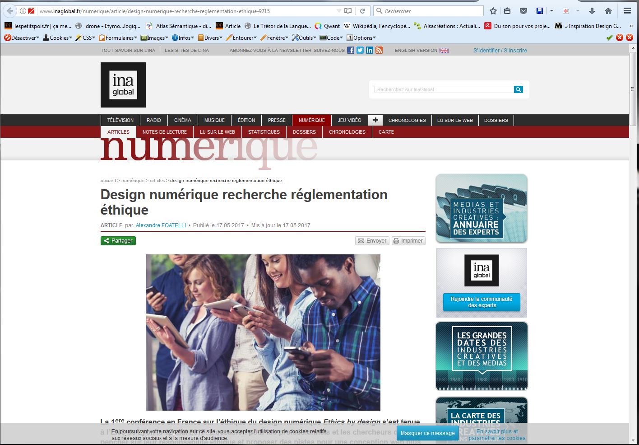Screen dimensions: 639x445
Task: Open the orange RSS feed icon
Action: tap(379, 50)
